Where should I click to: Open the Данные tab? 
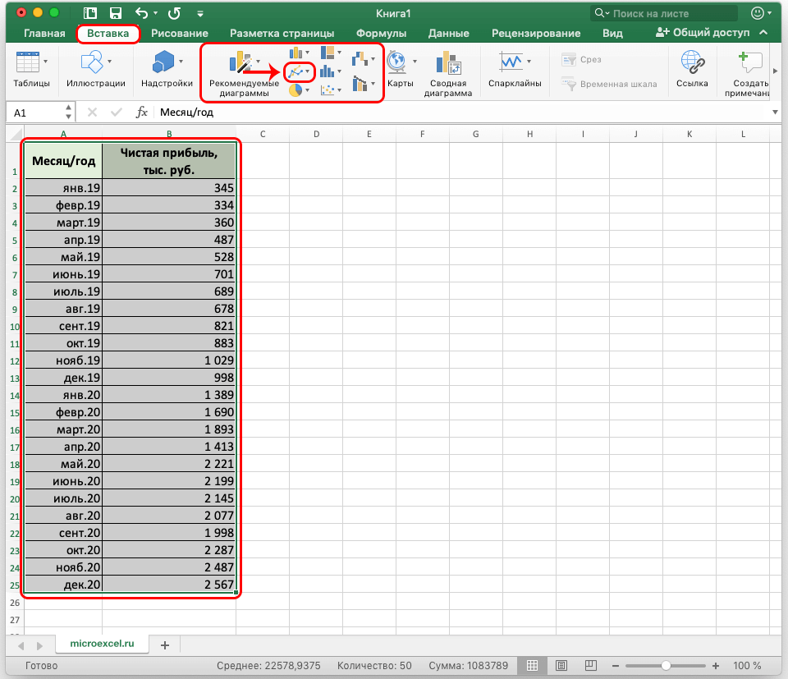coord(449,33)
